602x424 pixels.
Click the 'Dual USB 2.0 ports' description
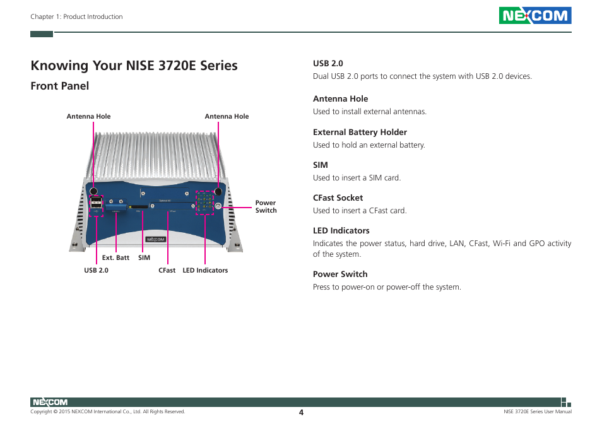(422, 76)
